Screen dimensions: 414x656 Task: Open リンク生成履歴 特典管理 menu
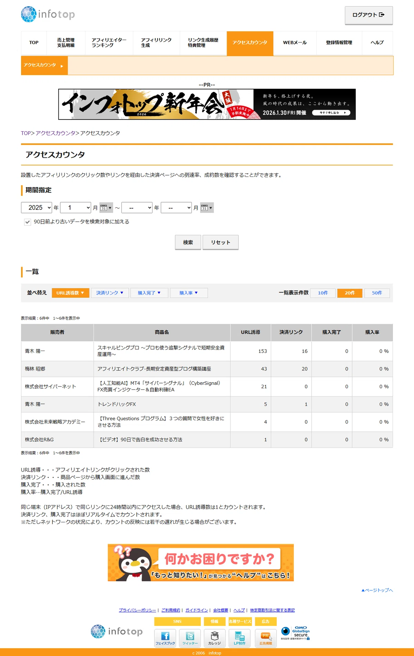[x=203, y=43]
